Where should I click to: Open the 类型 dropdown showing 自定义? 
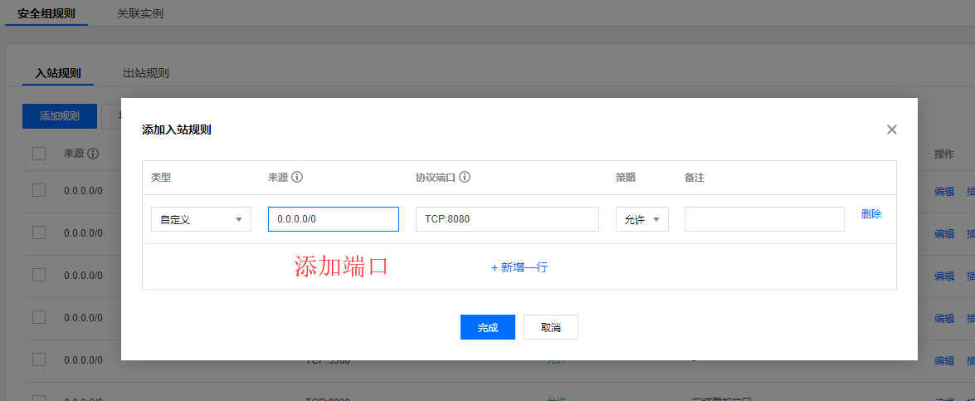(x=201, y=219)
